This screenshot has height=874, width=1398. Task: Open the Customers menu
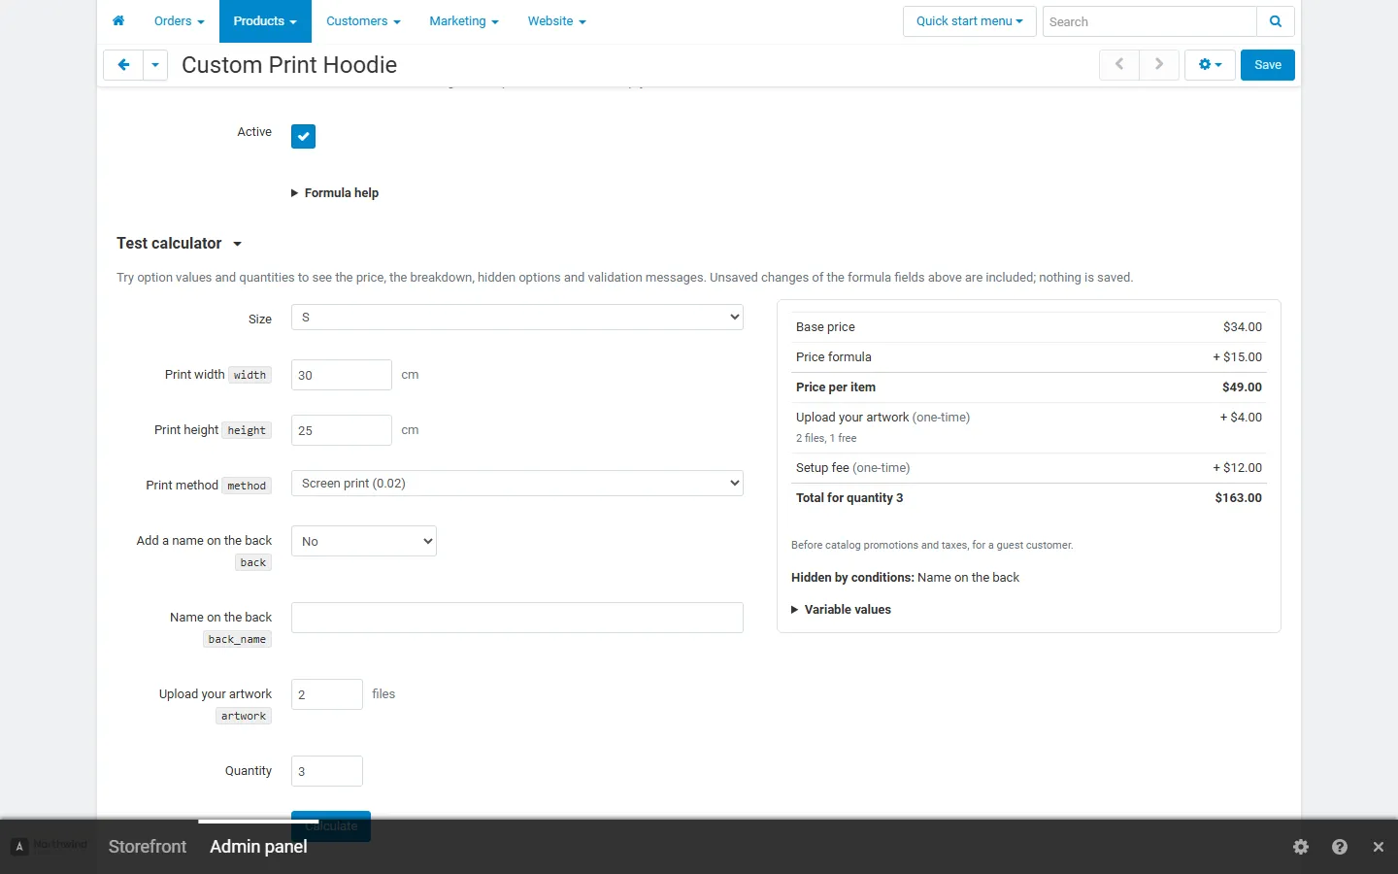363,21
